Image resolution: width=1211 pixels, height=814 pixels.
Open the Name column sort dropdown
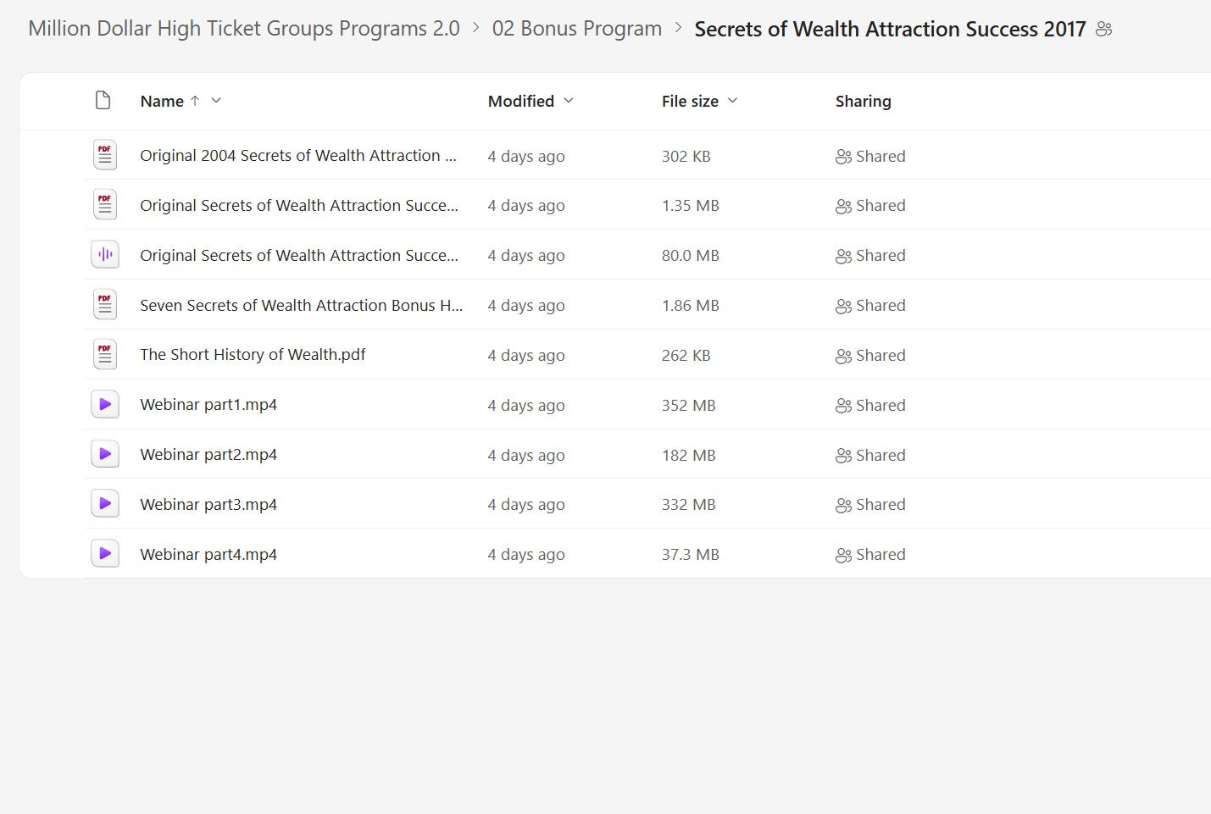pos(216,101)
